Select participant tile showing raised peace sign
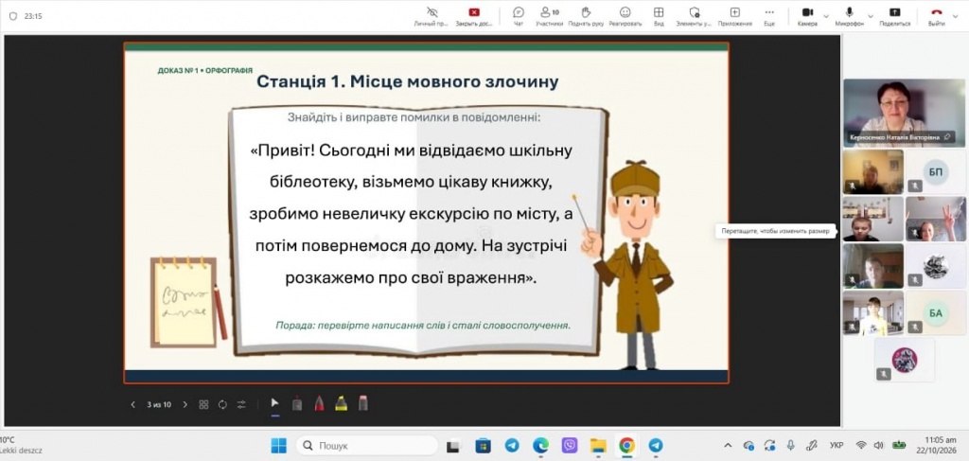 (936, 219)
